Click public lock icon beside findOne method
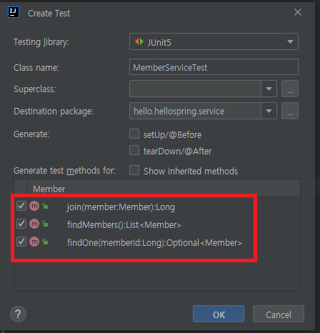This screenshot has width=320, height=333. pos(45,242)
